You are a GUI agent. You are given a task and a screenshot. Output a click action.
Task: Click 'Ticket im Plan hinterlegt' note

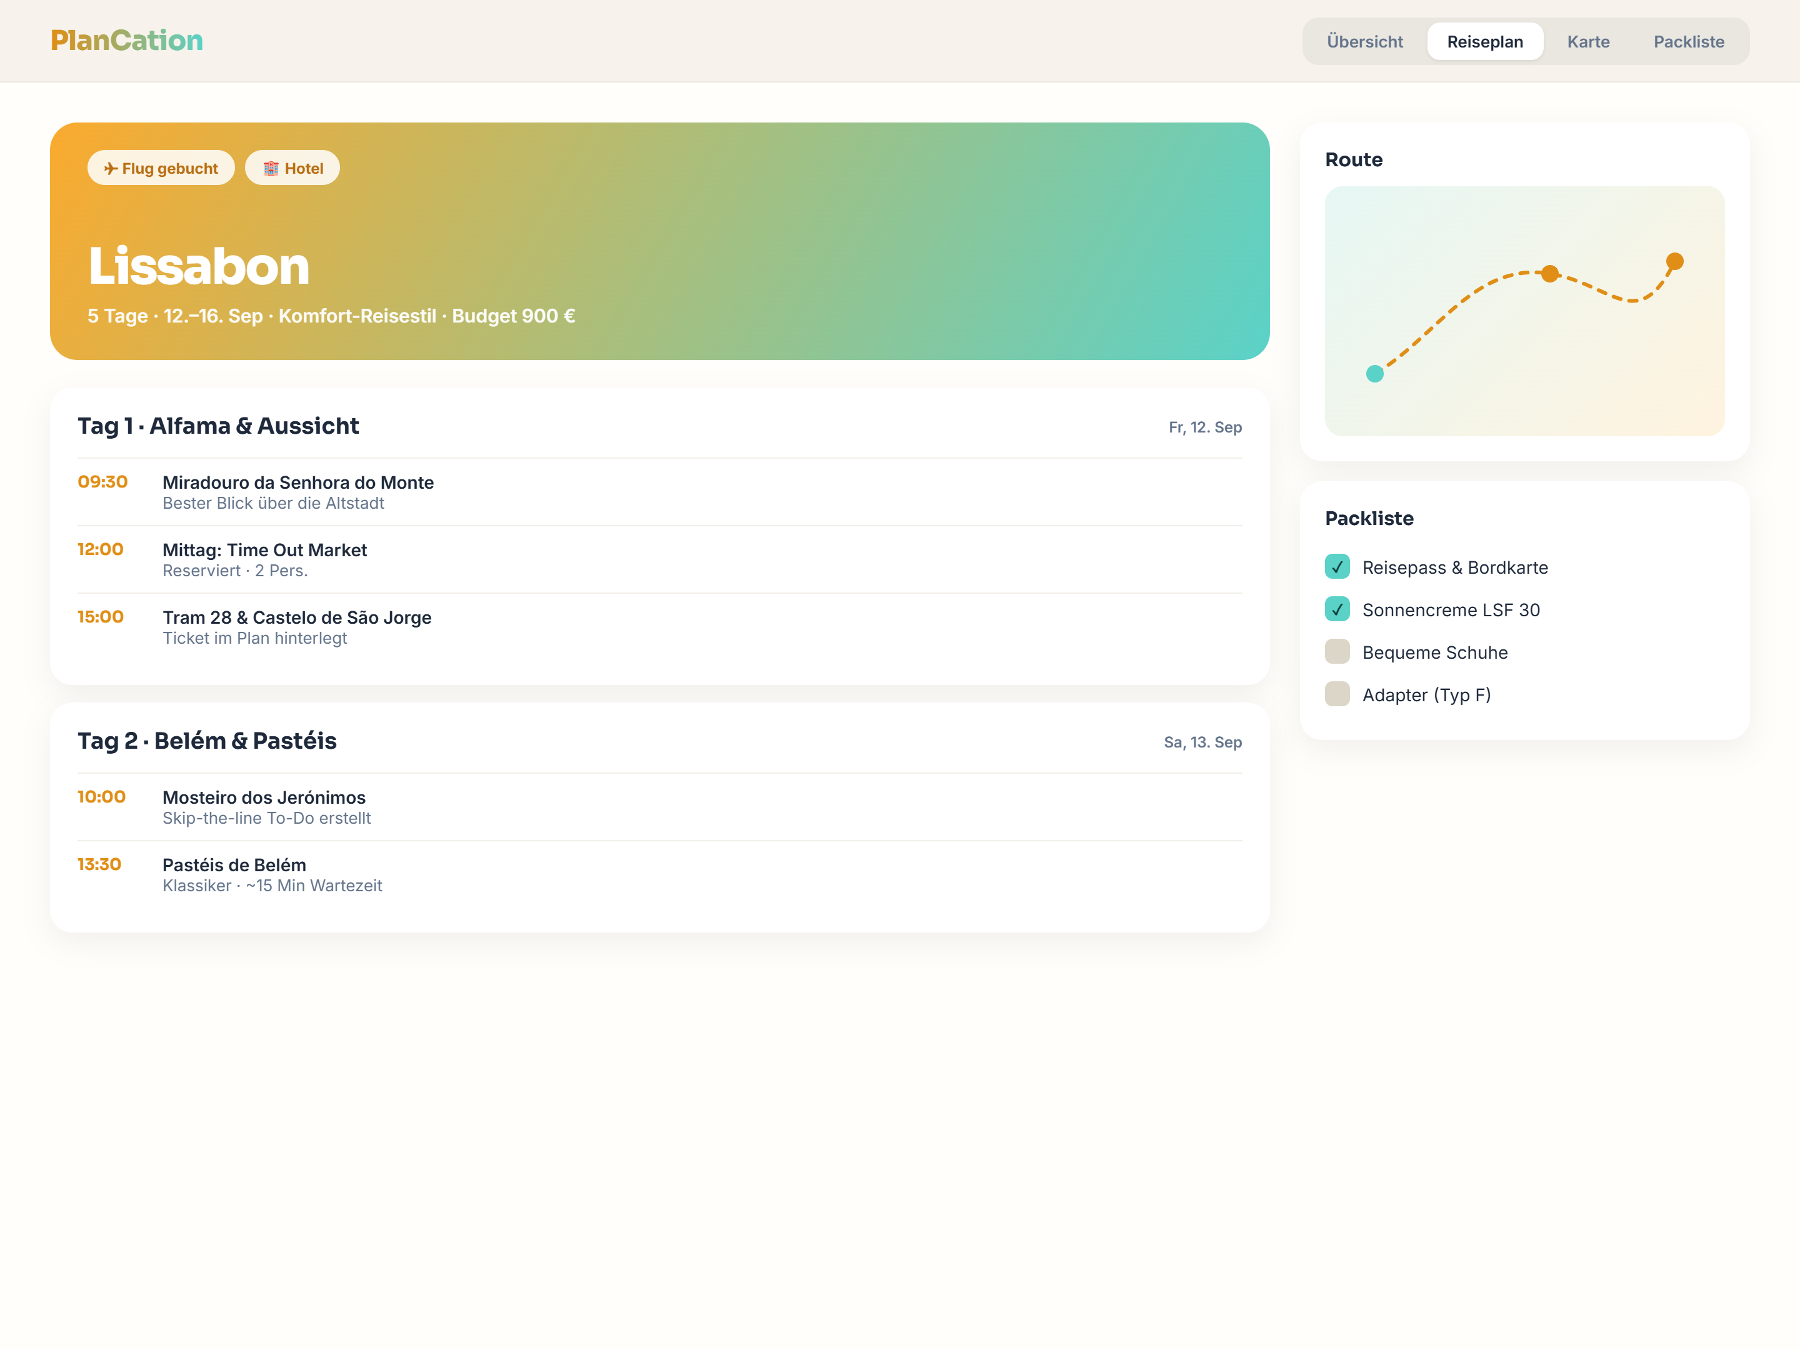(x=255, y=638)
